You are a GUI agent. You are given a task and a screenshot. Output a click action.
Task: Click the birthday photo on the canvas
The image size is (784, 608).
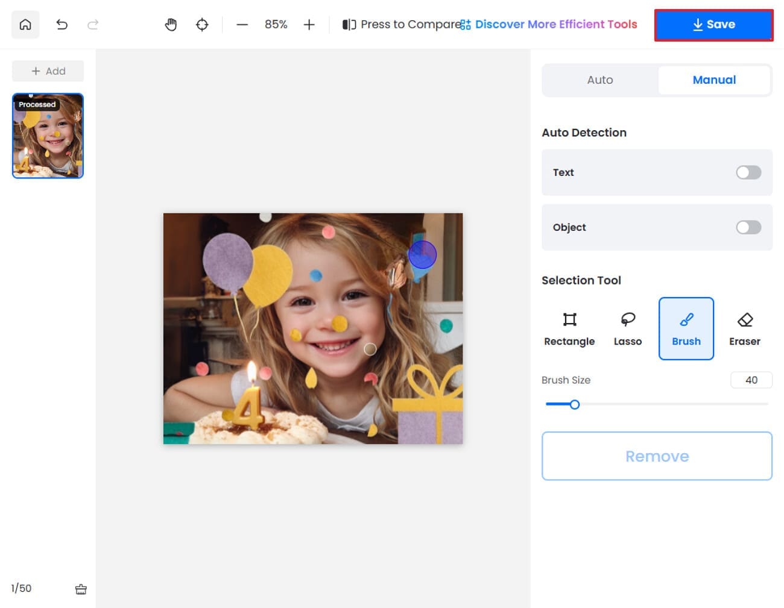[x=313, y=328]
